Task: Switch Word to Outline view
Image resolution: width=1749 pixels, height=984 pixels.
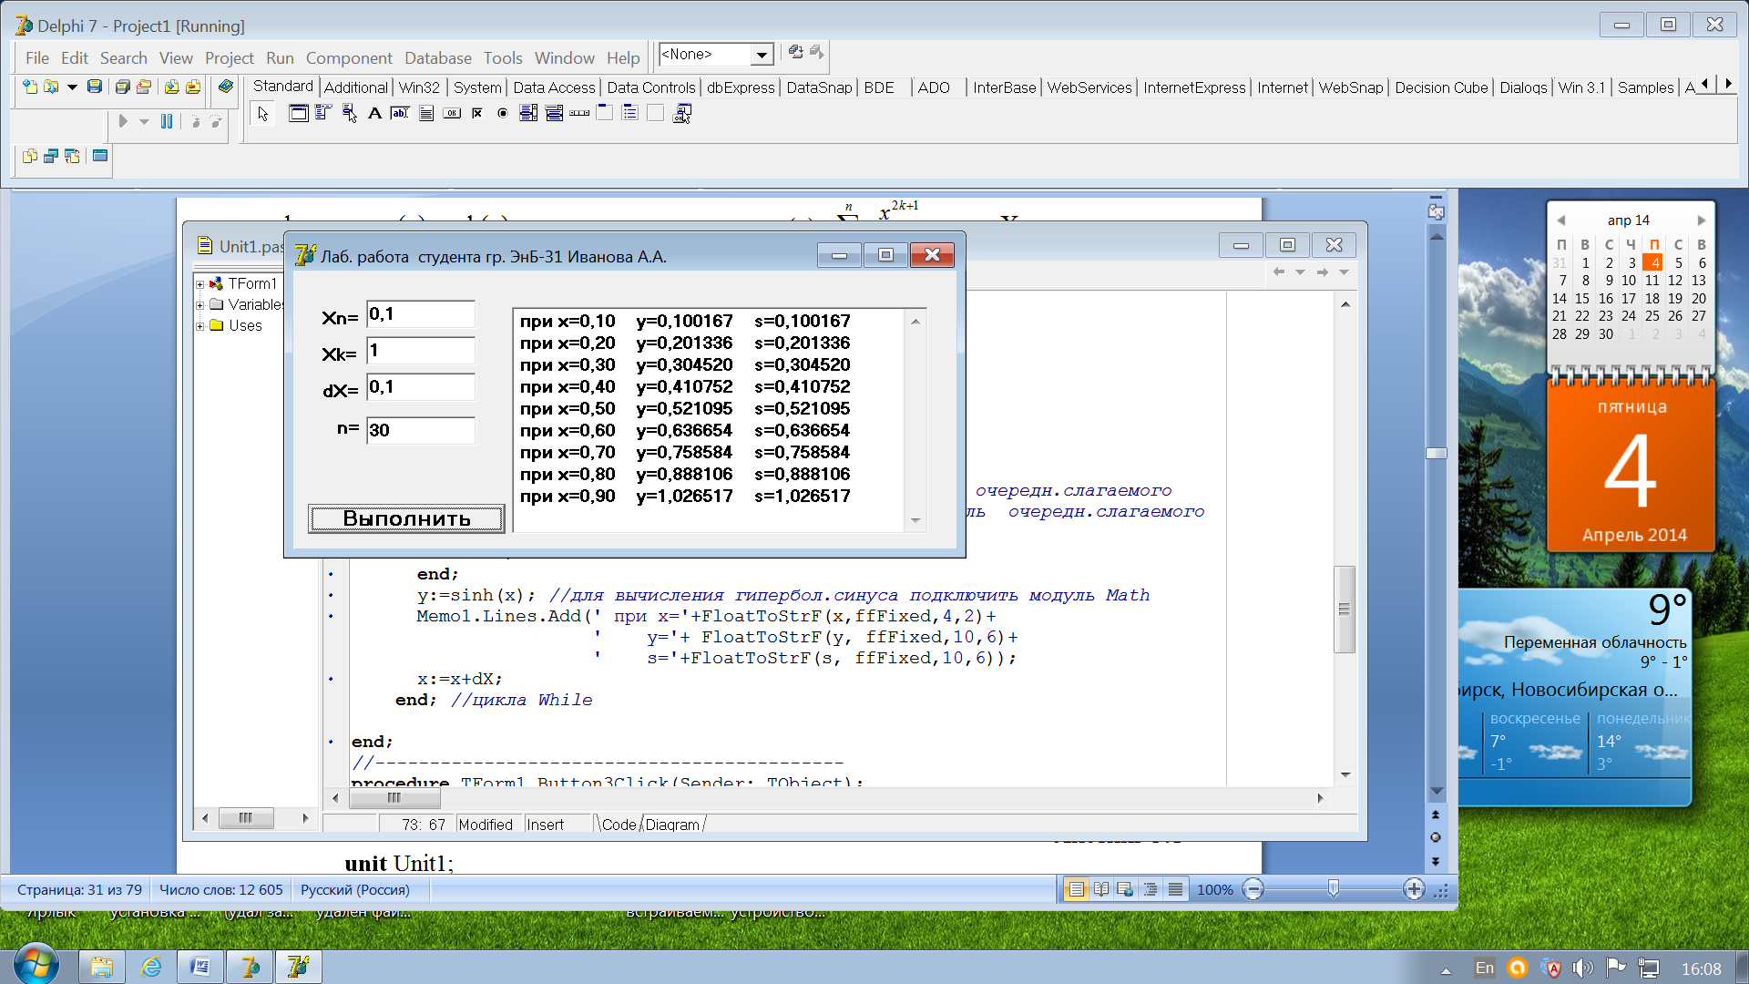Action: point(1151,889)
